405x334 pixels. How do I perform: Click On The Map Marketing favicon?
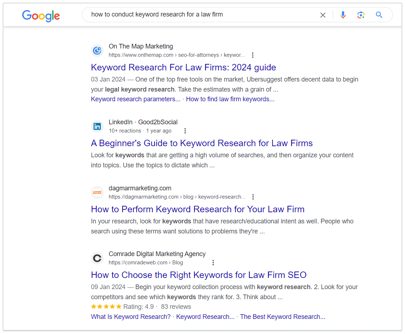(x=97, y=51)
